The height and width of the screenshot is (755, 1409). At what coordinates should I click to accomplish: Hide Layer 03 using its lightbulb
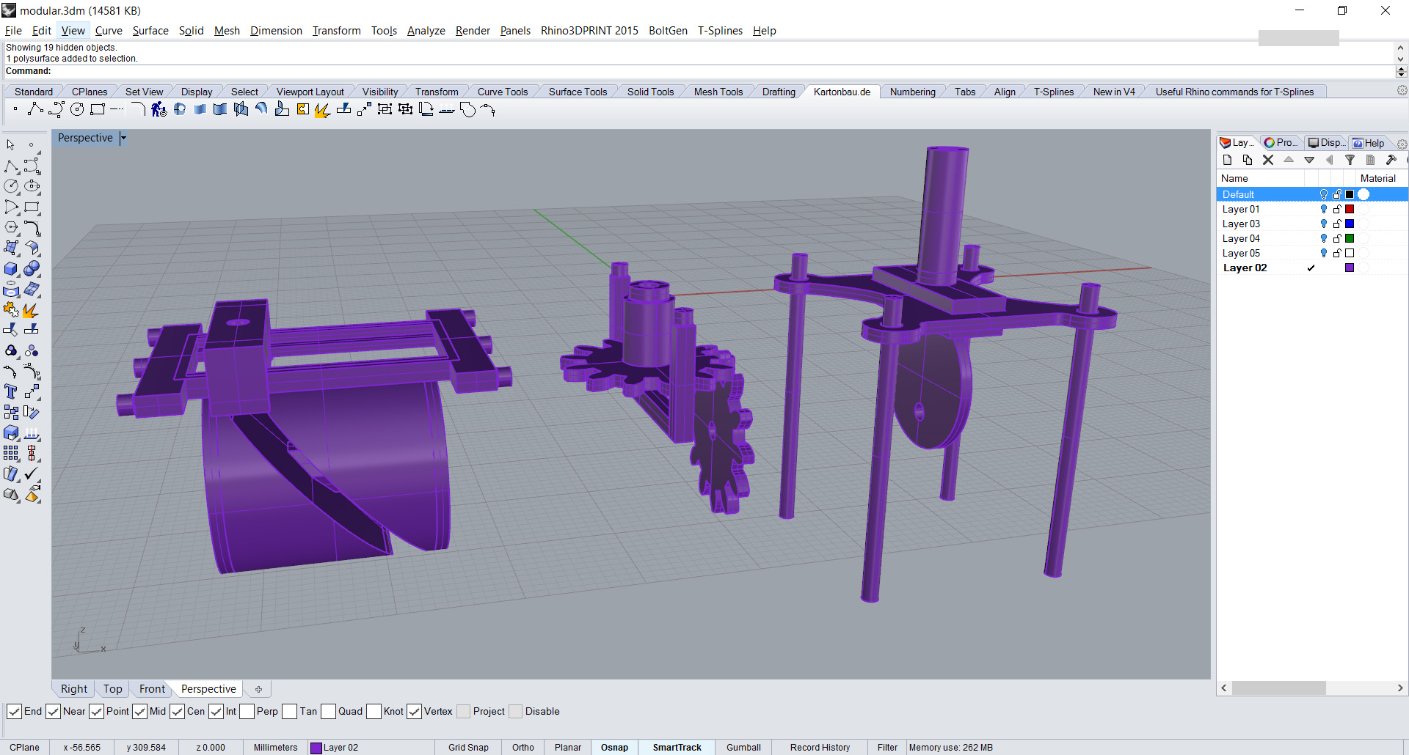[1324, 224]
